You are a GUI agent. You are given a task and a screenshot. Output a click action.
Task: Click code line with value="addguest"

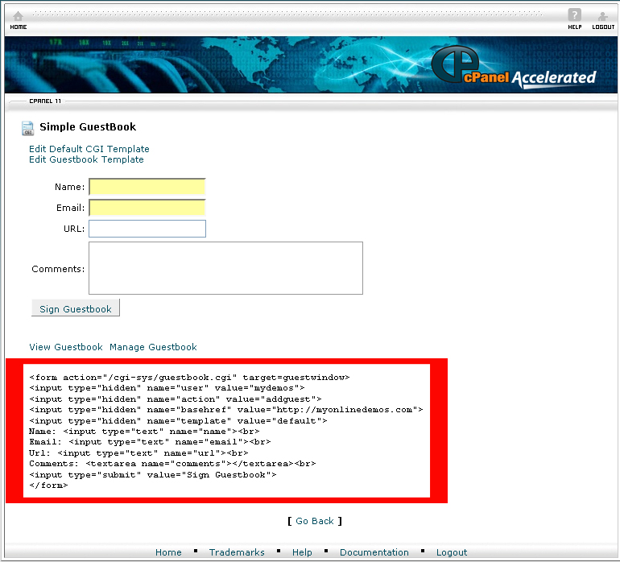coord(176,399)
